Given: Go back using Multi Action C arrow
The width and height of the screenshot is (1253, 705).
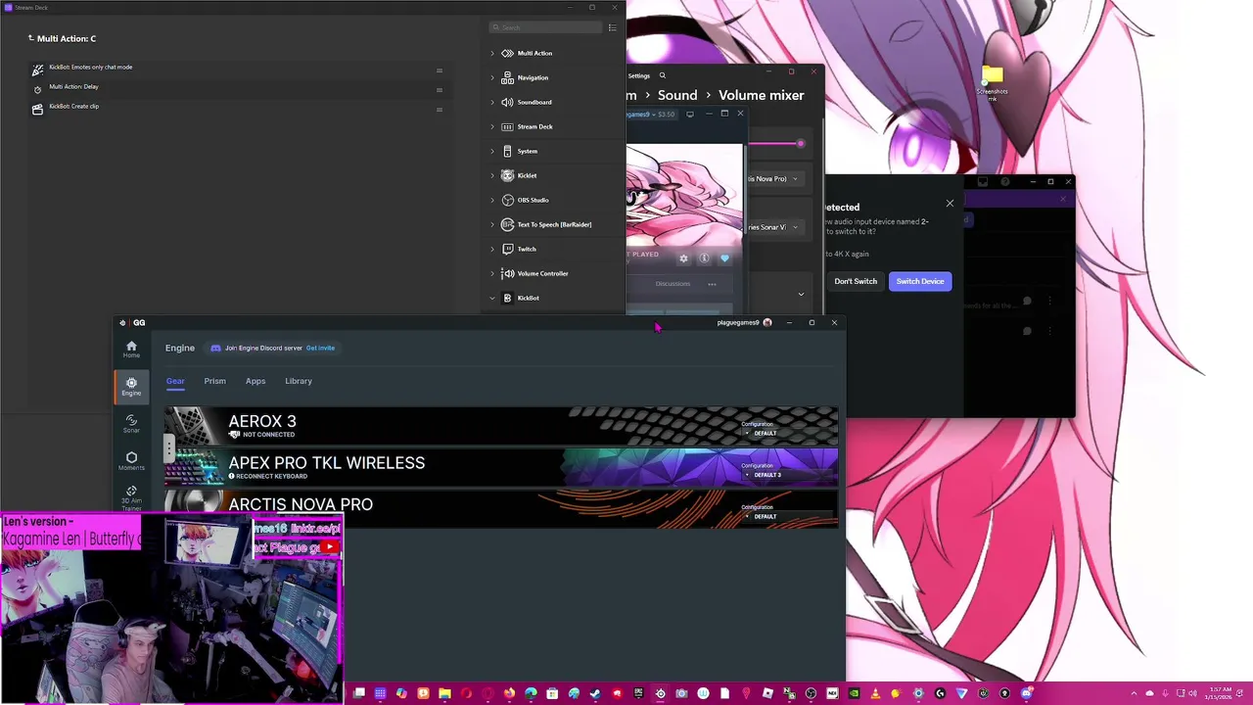Looking at the screenshot, I should [30, 38].
